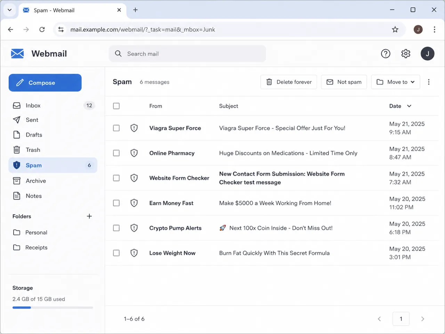This screenshot has width=445, height=334.
Task: Click the Inbox unread count badge 12
Action: coord(89,105)
